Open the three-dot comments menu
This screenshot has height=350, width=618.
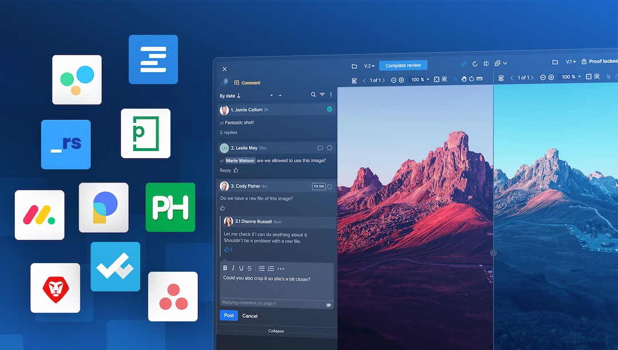pos(331,94)
